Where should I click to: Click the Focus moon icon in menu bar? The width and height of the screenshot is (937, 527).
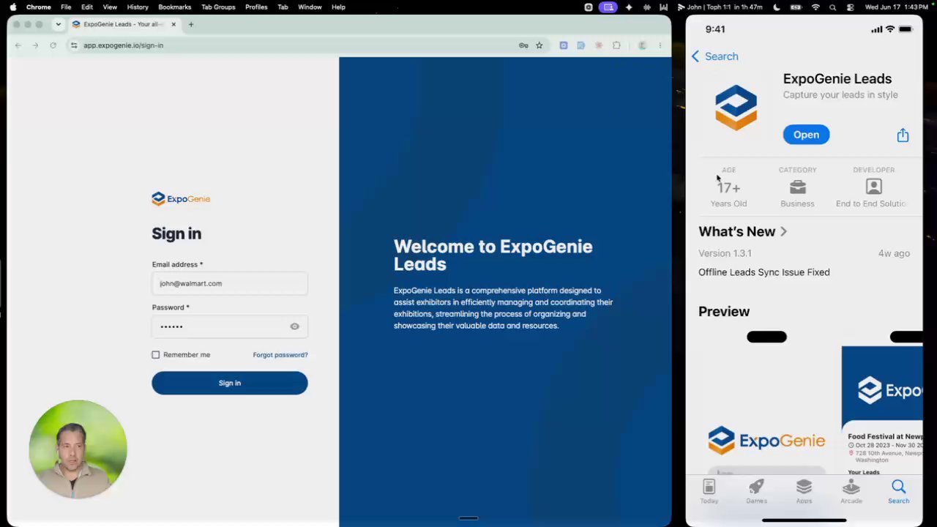coord(778,7)
